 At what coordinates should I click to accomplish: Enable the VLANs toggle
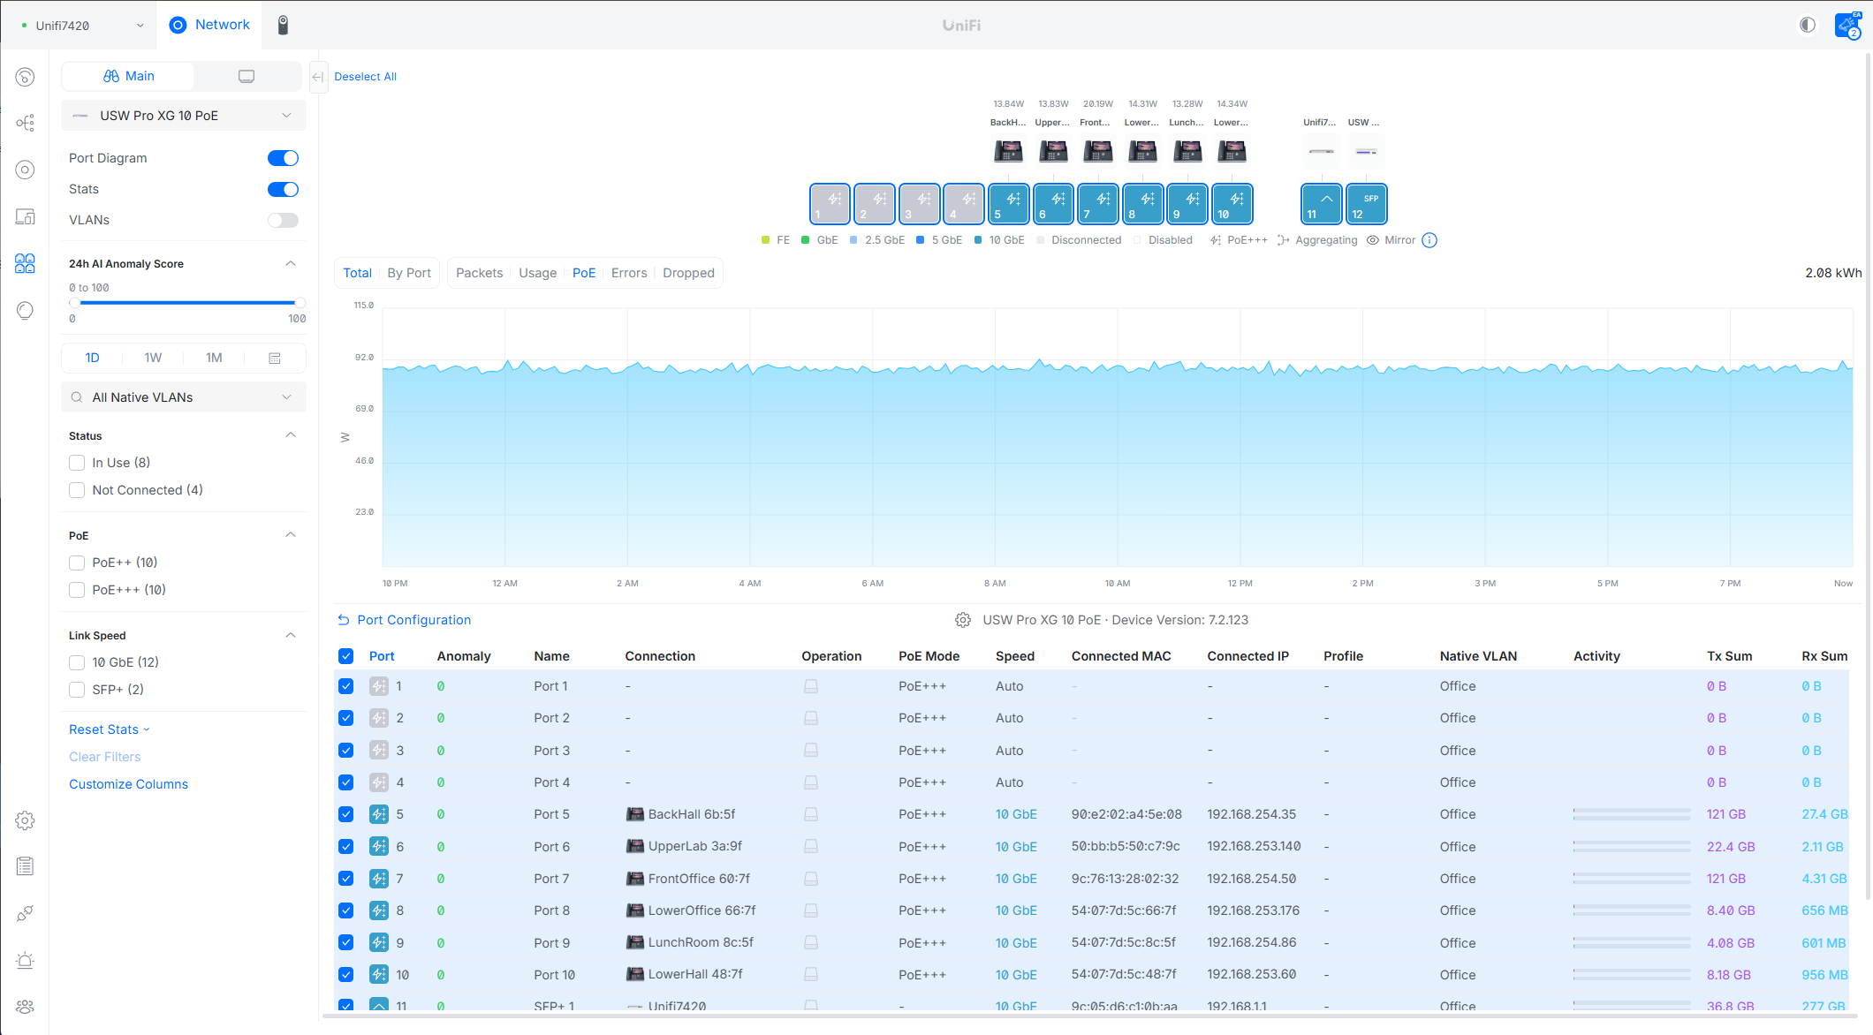click(x=283, y=220)
